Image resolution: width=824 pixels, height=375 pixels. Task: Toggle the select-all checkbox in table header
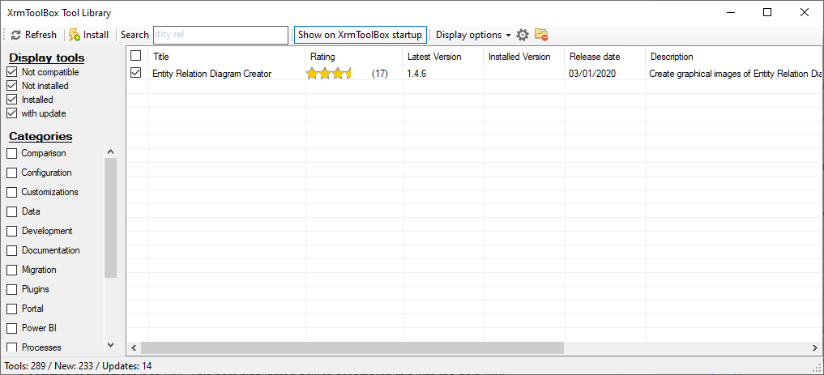click(135, 55)
